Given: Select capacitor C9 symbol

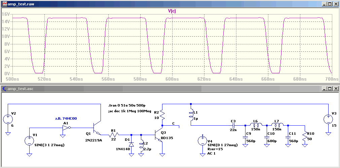Looking at the screenshot, I should (x=245, y=137).
